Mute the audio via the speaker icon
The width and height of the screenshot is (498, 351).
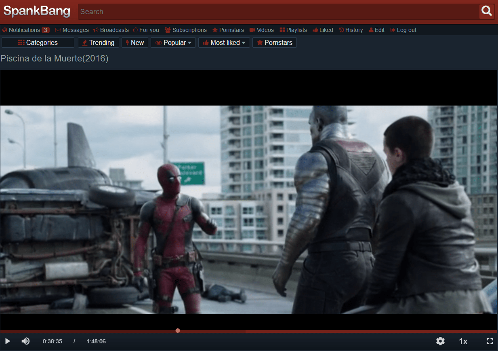(25, 341)
